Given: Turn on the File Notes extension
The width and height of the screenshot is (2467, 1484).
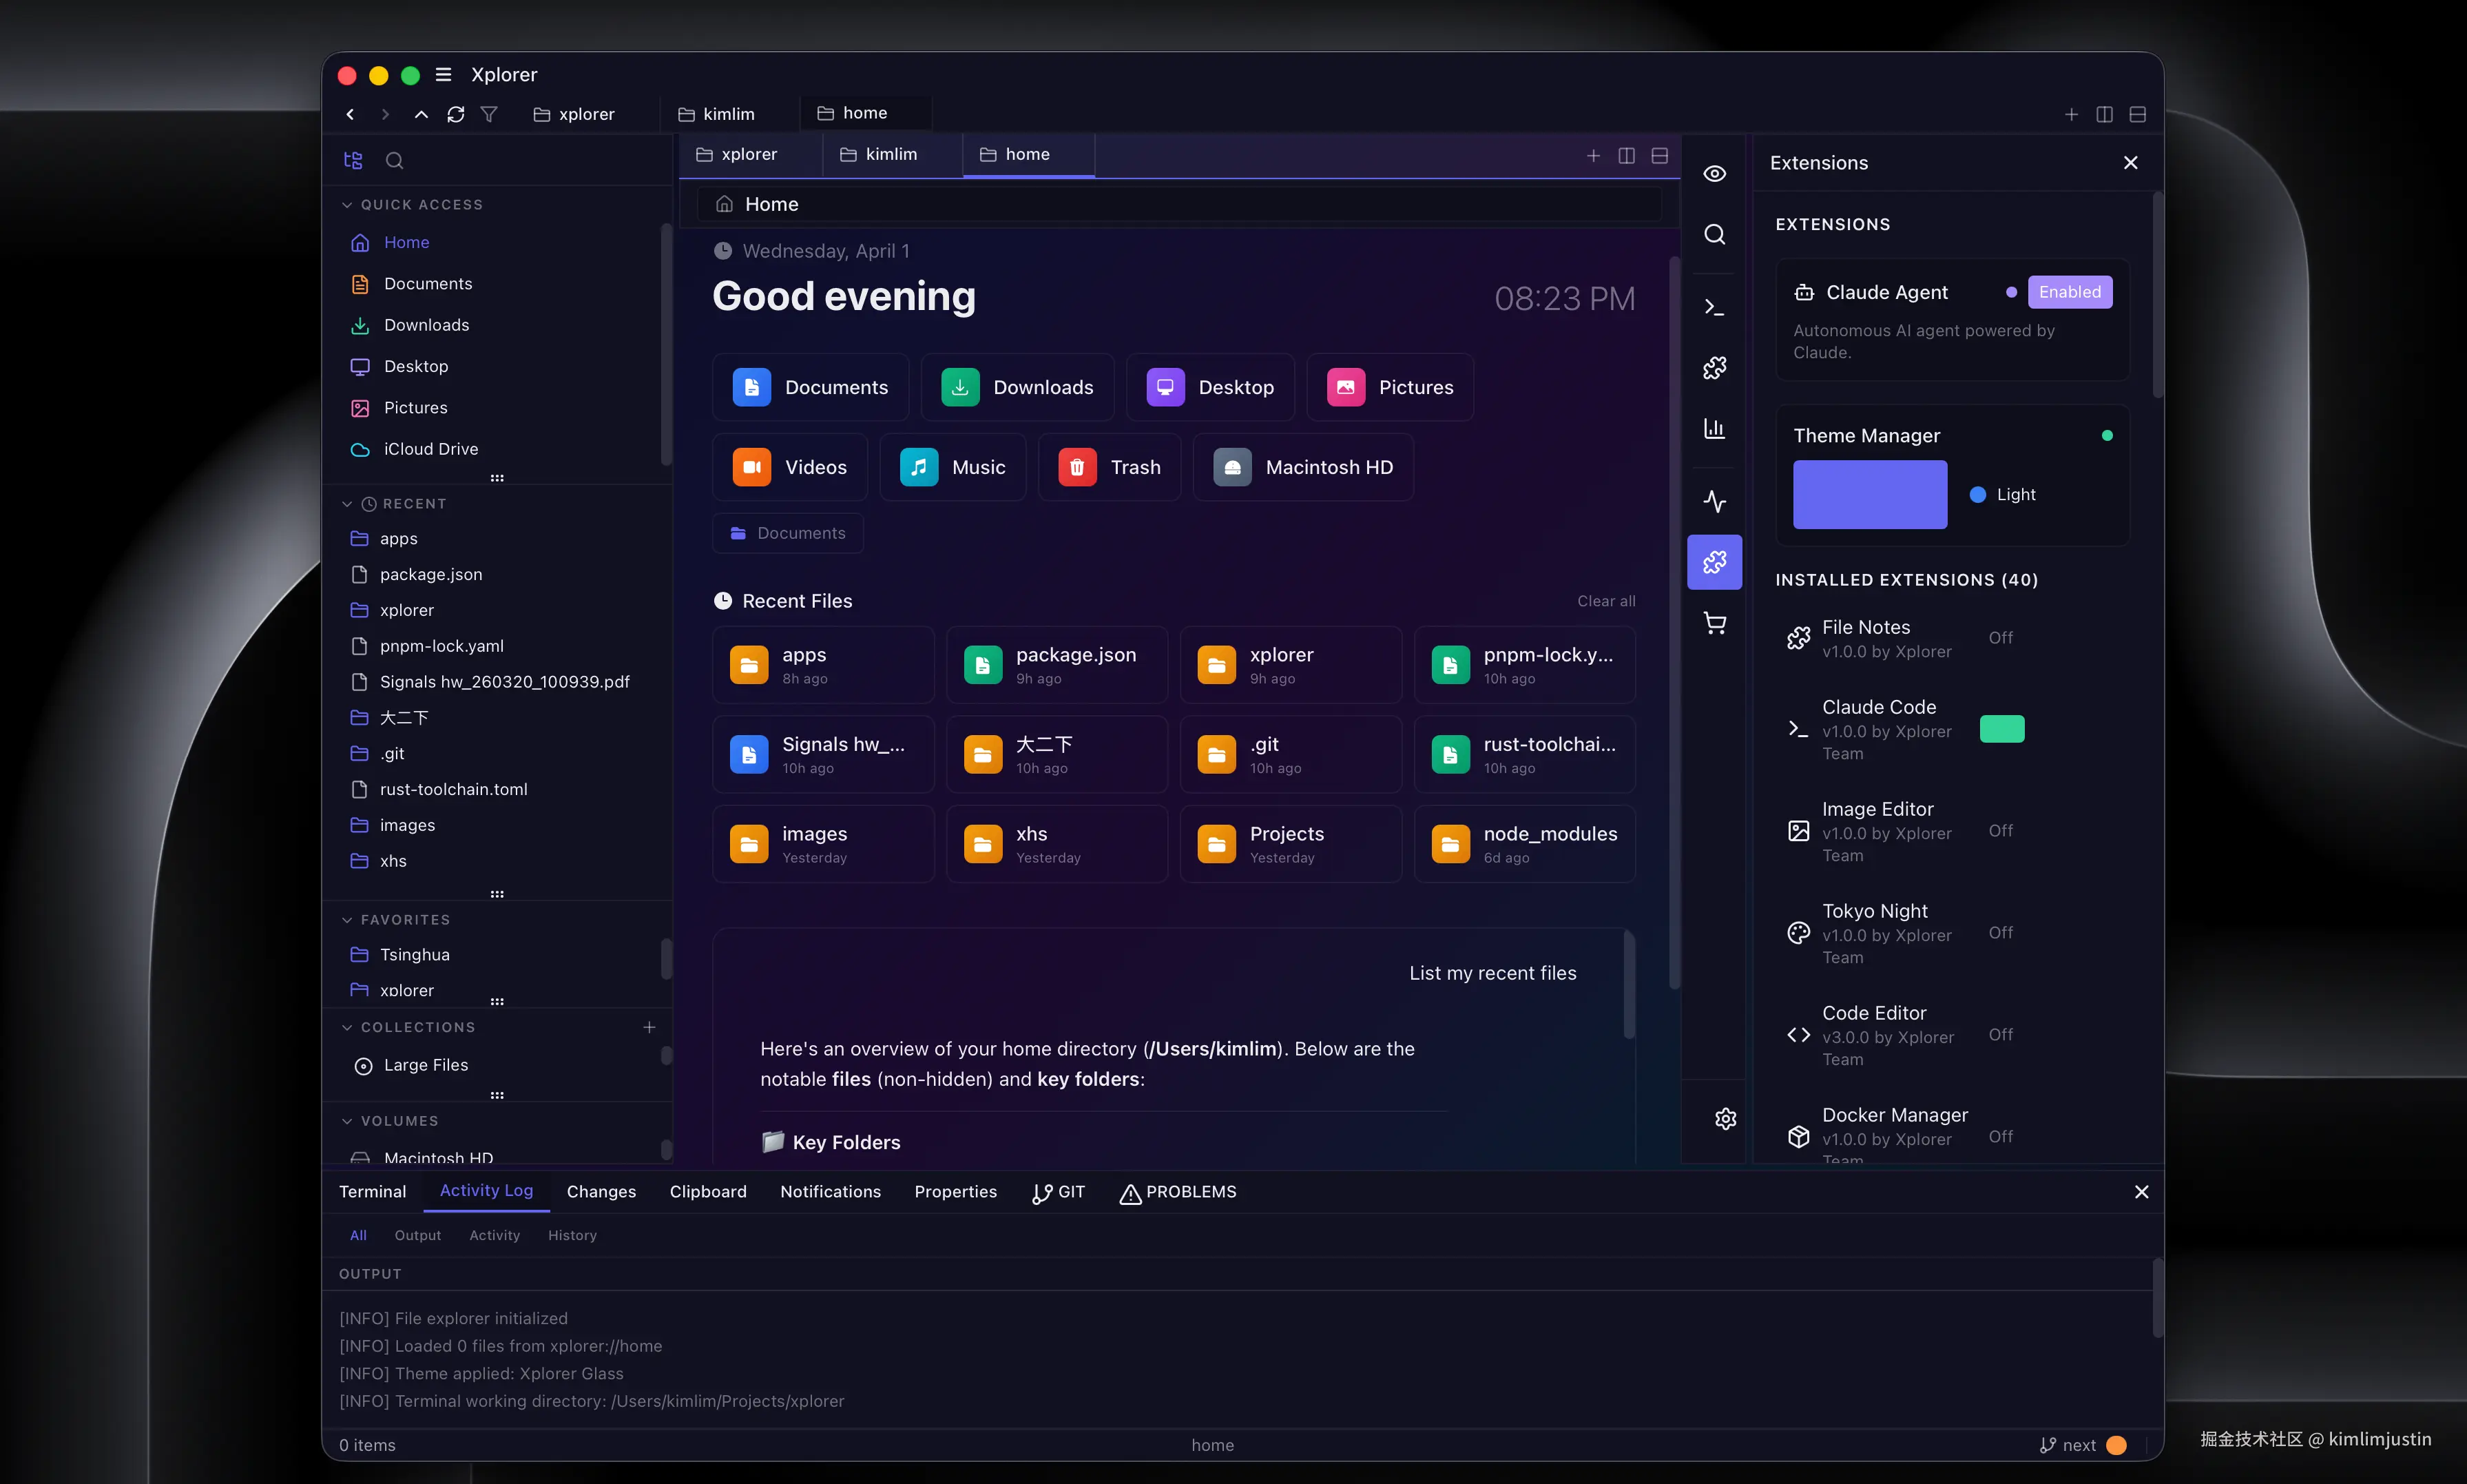Looking at the screenshot, I should click(x=2000, y=638).
